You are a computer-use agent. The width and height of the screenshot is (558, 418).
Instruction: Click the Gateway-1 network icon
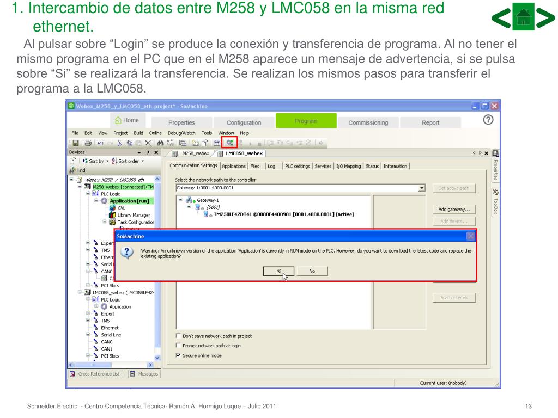click(x=190, y=200)
